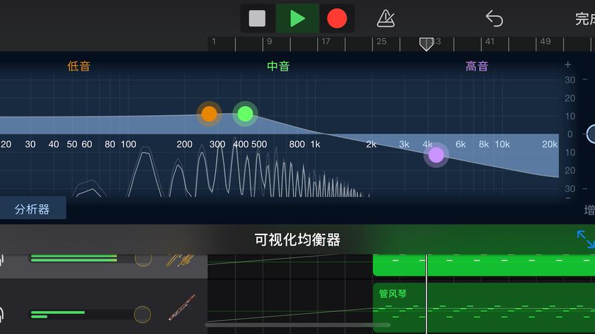The image size is (595, 334).
Task: Toggle the metronome icon
Action: [386, 18]
